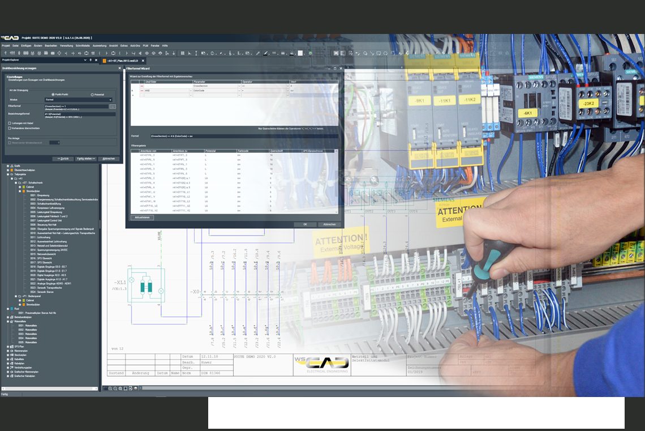This screenshot has width=645, height=431.
Task: Select tree page 0008 : Steuerung Not-Halt
Action: pos(44,225)
